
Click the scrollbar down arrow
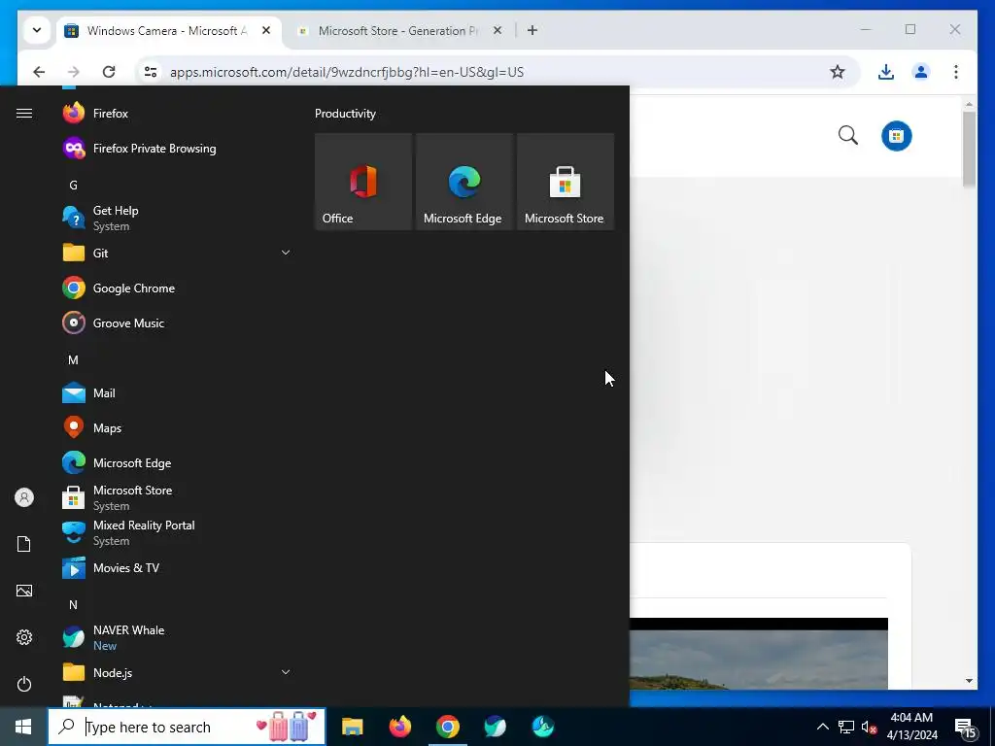coord(969,681)
